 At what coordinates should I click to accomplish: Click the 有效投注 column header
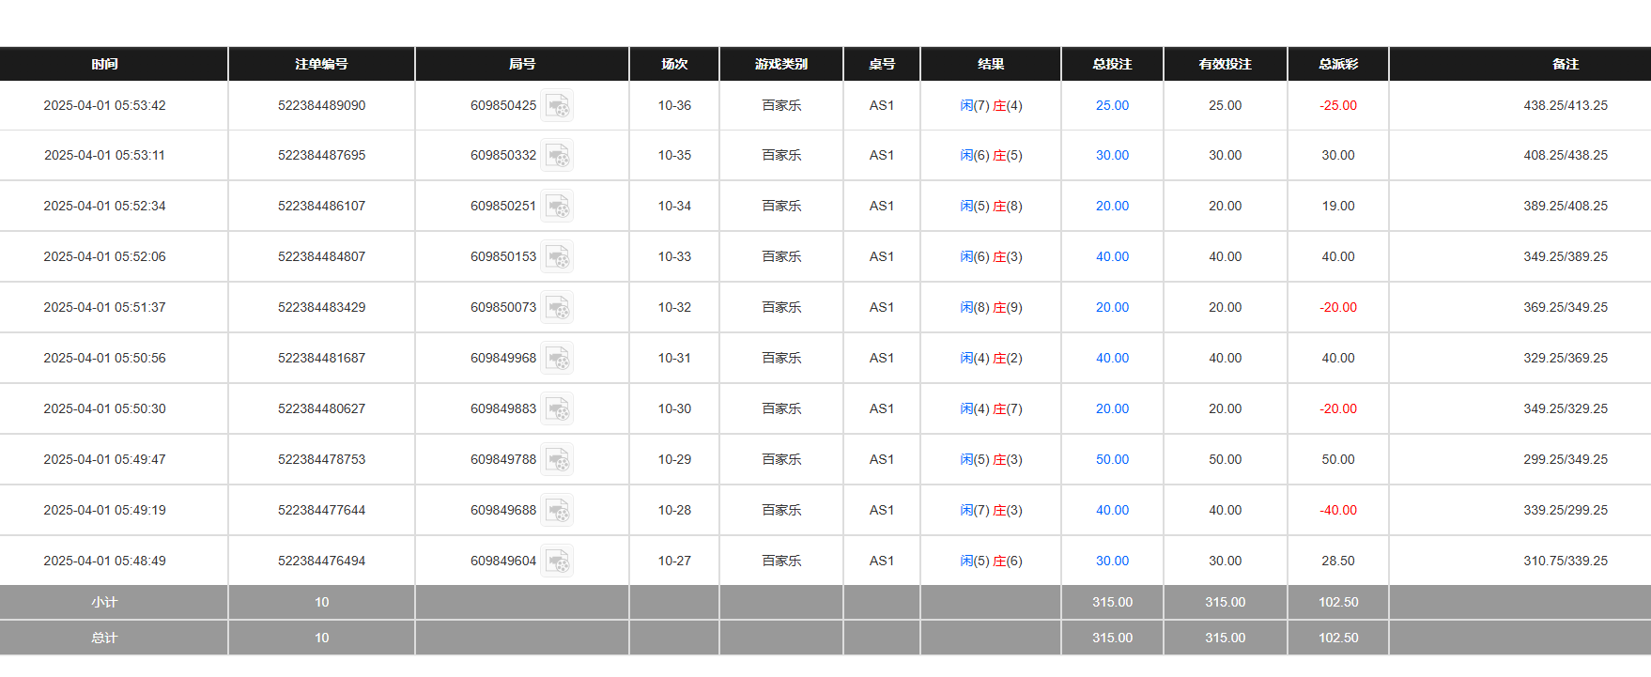pos(1225,64)
